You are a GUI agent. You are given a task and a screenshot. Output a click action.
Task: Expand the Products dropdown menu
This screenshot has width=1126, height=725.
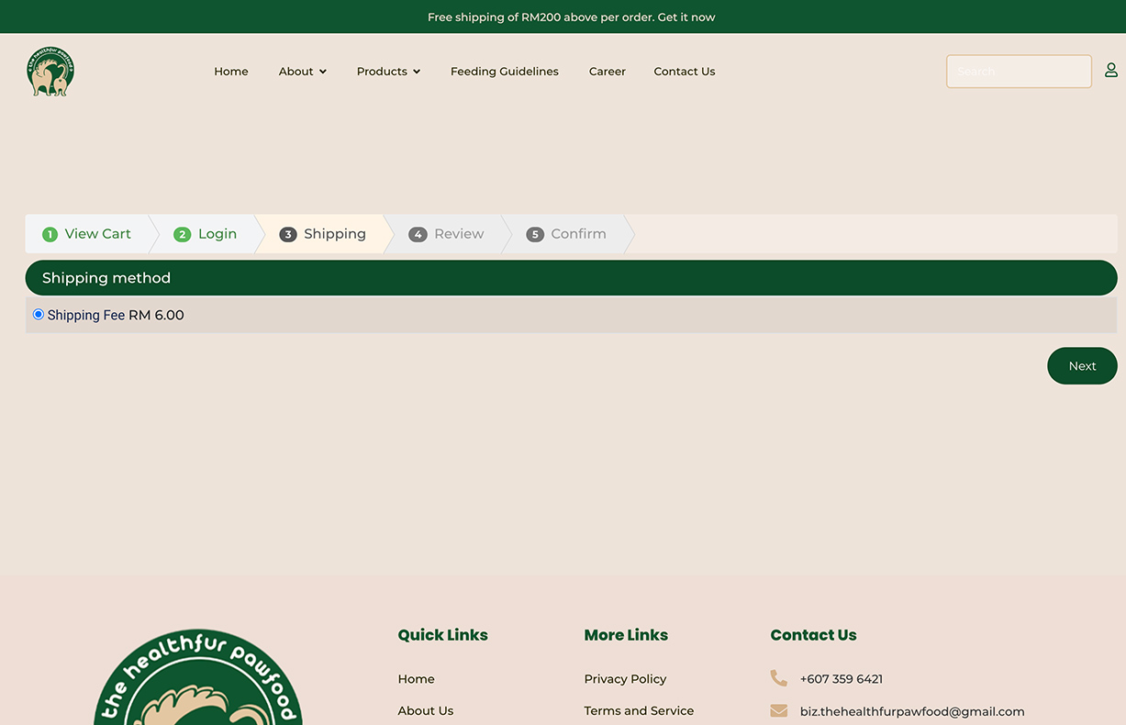click(x=388, y=72)
